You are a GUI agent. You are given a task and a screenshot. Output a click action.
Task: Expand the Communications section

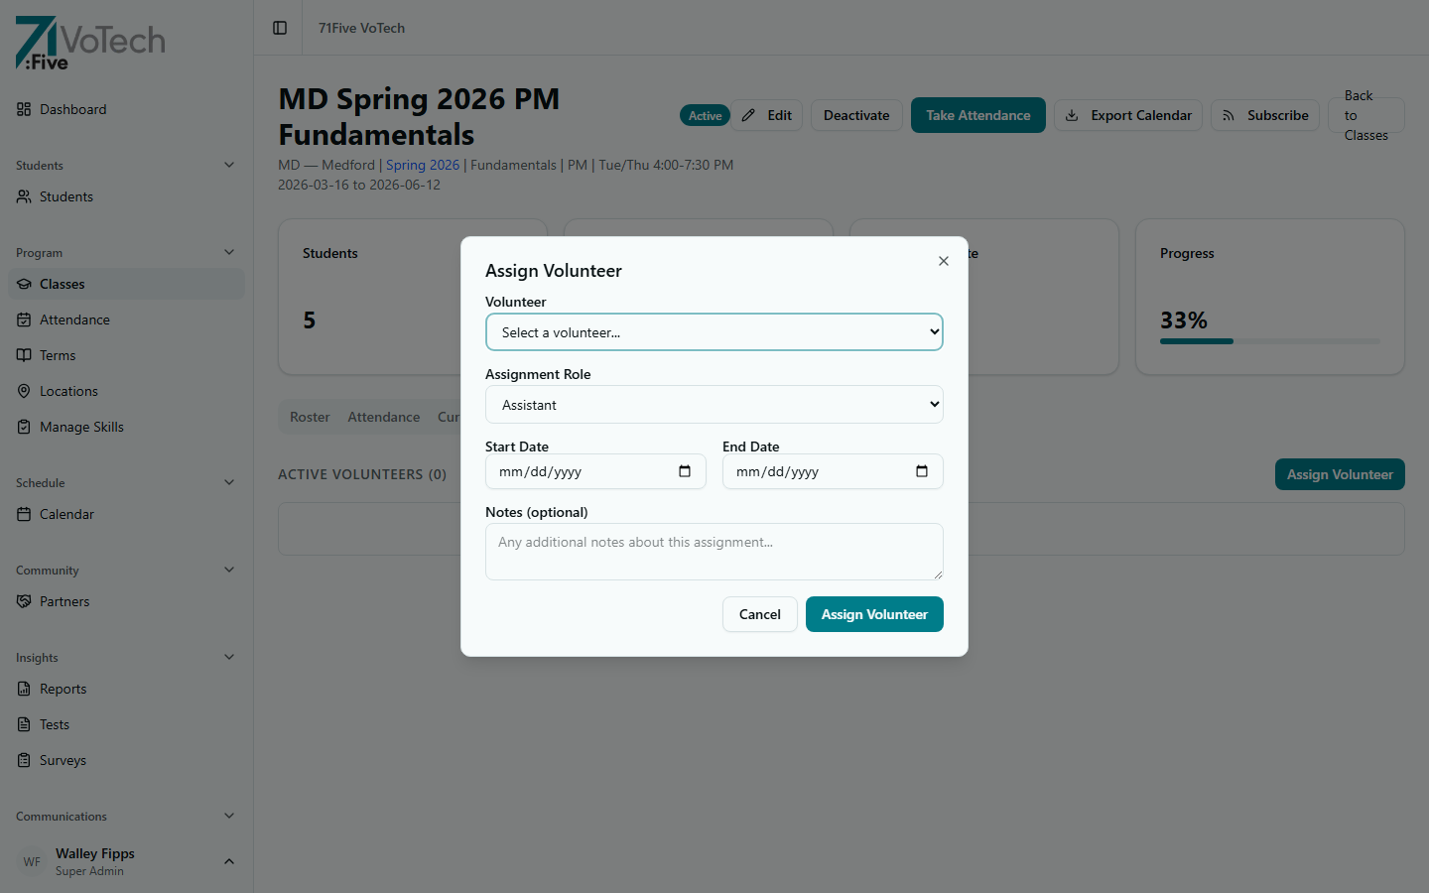pyautogui.click(x=229, y=816)
